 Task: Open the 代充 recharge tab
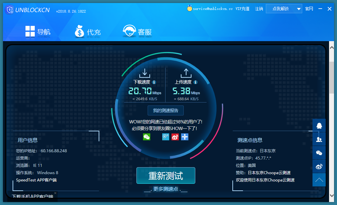pyautogui.click(x=87, y=32)
